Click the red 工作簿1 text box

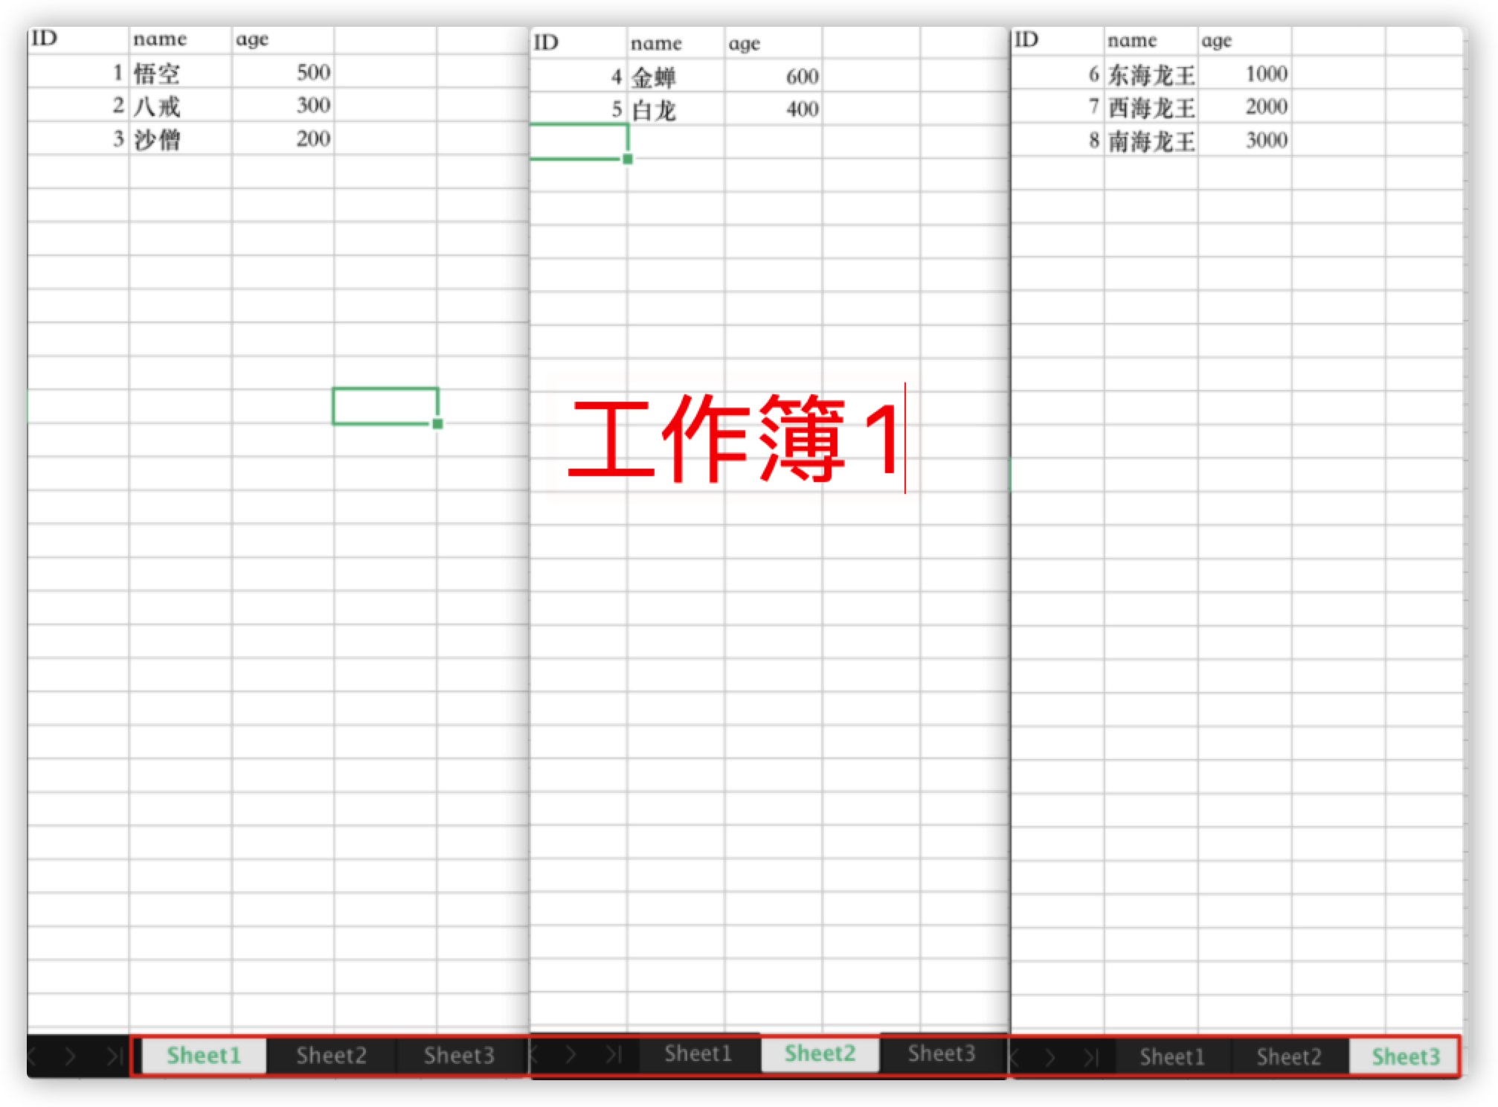click(x=733, y=439)
